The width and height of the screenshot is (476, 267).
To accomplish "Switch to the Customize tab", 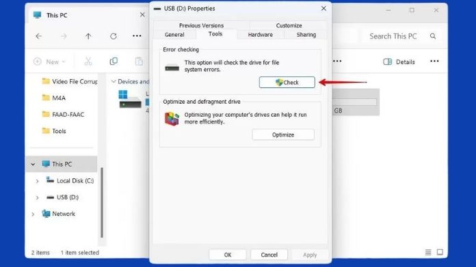I will coord(289,25).
